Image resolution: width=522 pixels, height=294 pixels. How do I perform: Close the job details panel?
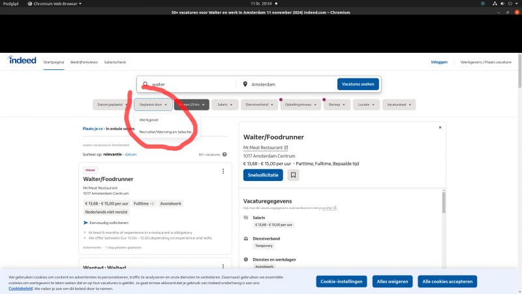(440, 127)
